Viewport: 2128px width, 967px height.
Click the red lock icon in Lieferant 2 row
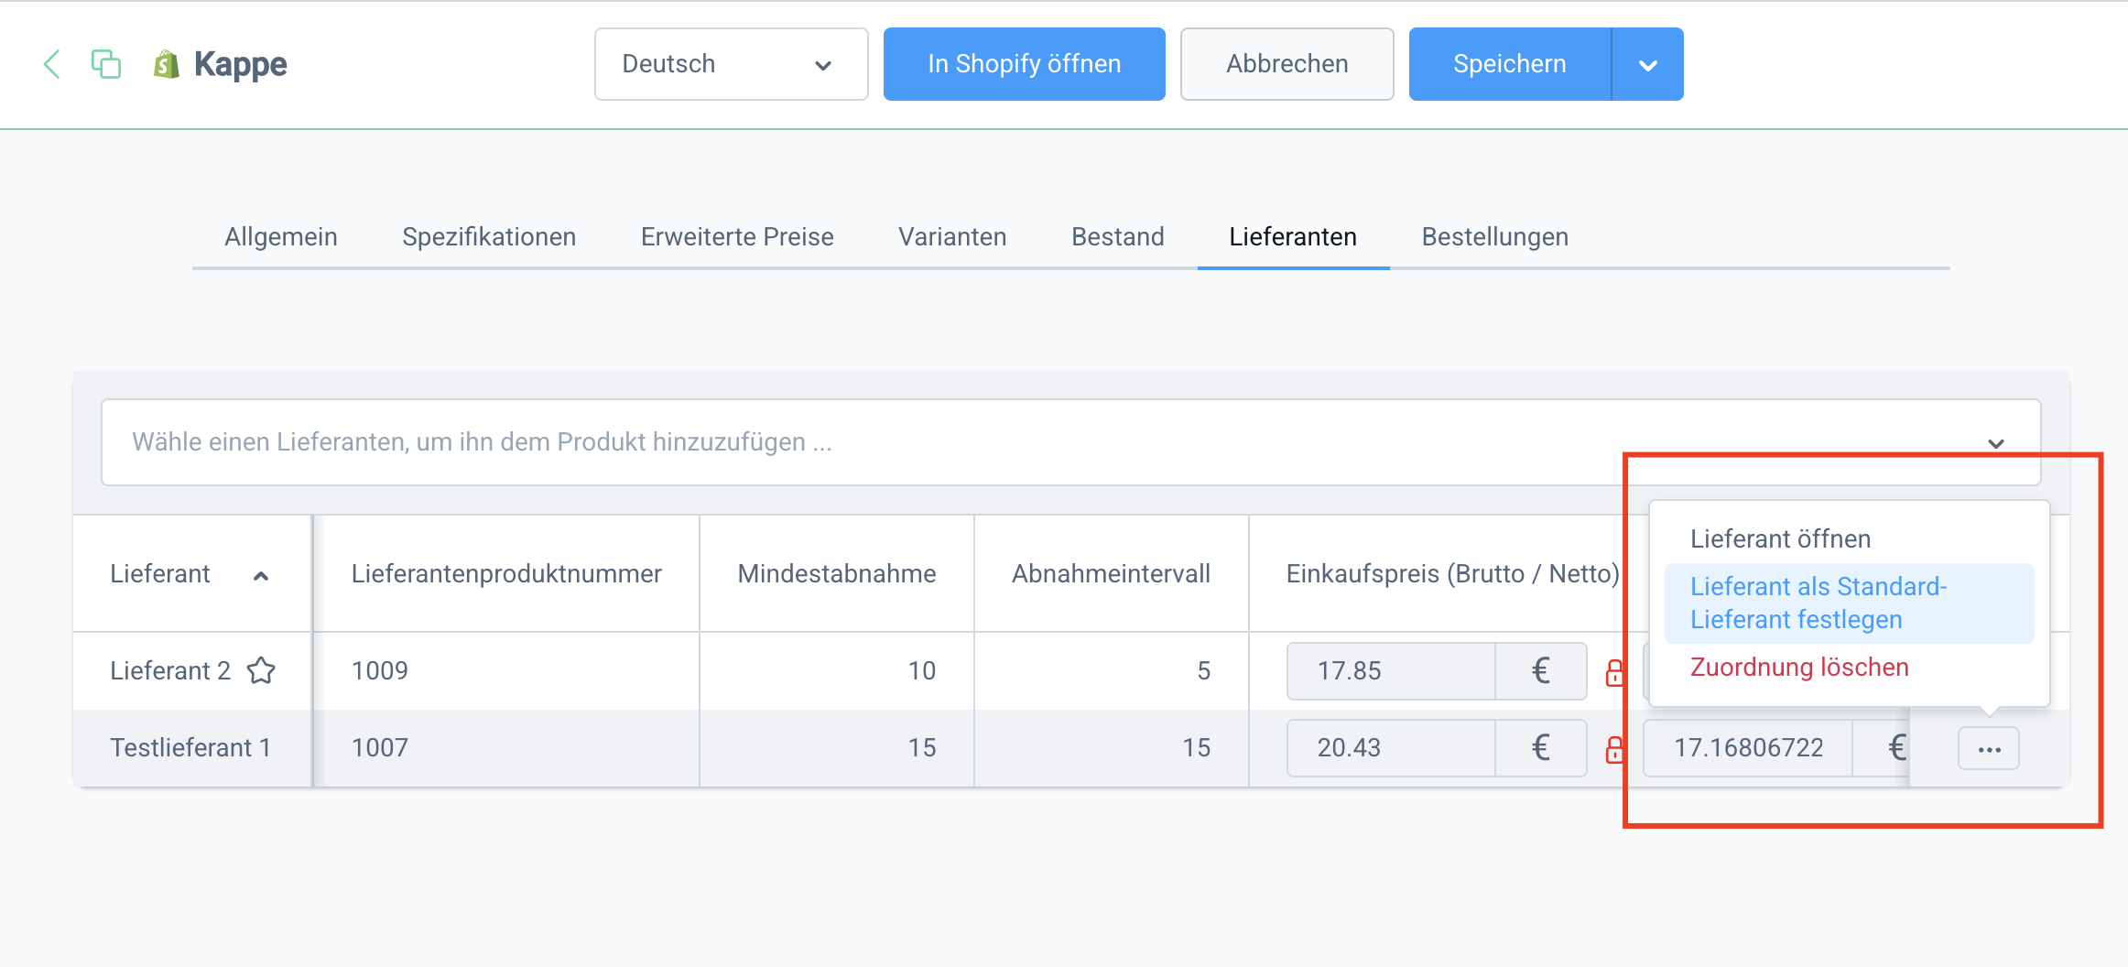[1614, 673]
